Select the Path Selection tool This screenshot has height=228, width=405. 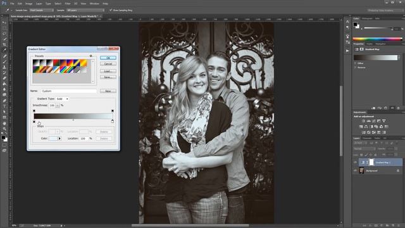[x=4, y=111]
